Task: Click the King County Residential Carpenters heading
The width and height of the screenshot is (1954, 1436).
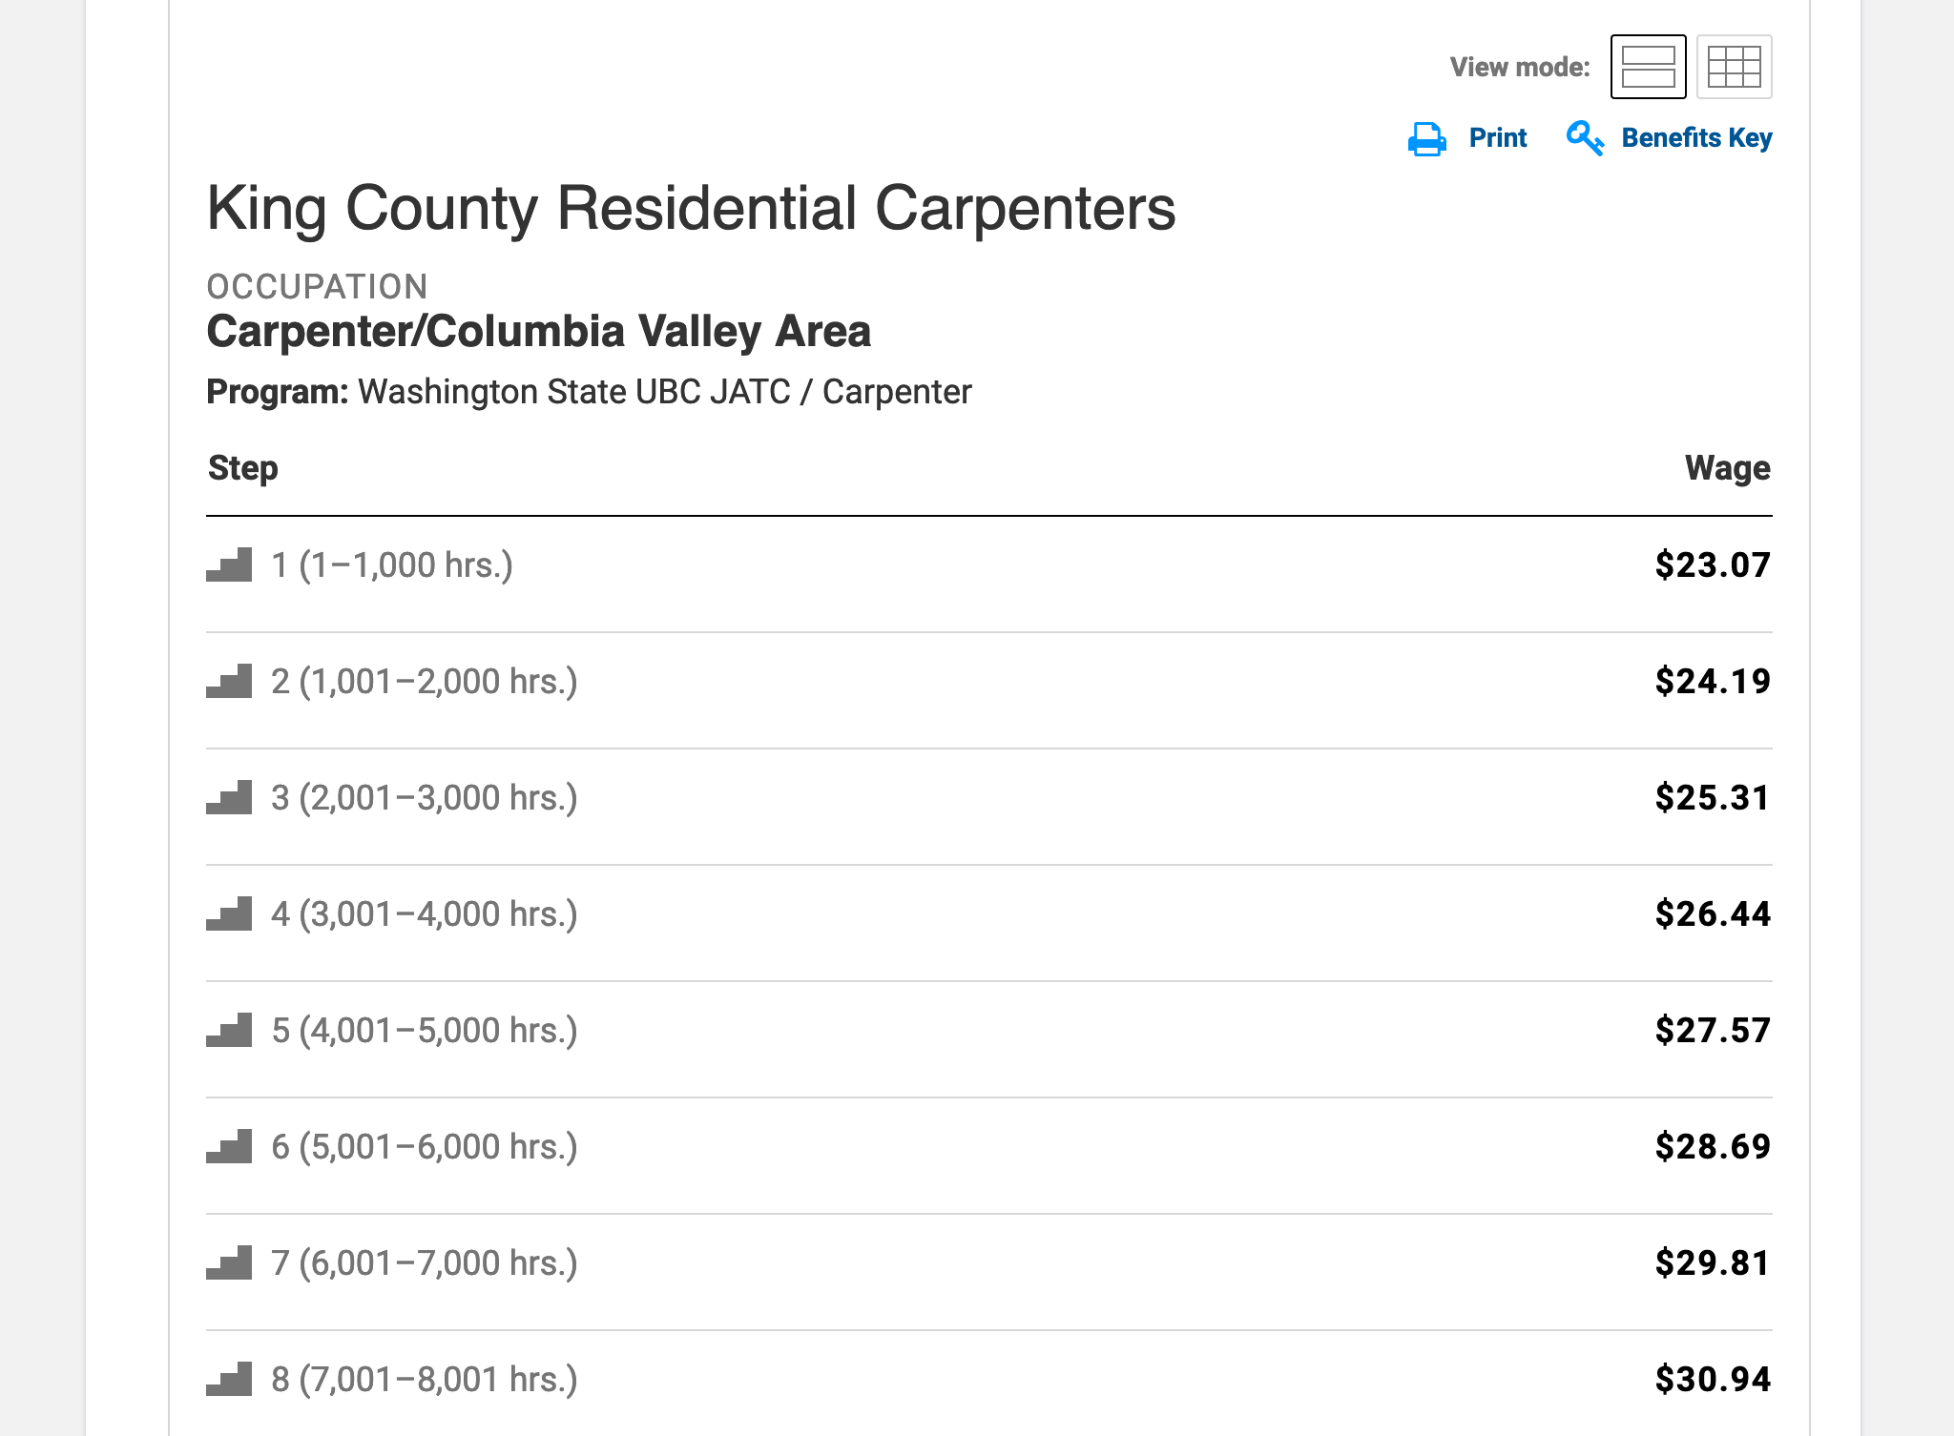Action: [x=692, y=209]
